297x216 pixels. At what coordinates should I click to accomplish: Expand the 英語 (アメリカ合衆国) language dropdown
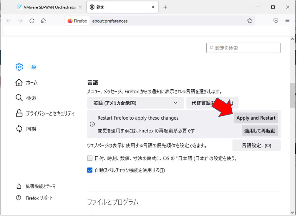[x=135, y=103]
